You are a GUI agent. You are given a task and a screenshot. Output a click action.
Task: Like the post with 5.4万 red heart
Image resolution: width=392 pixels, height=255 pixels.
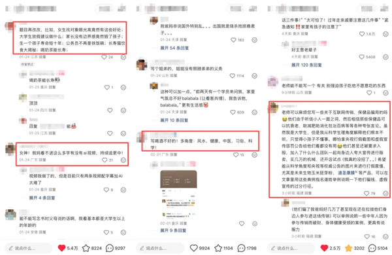tap(61, 248)
